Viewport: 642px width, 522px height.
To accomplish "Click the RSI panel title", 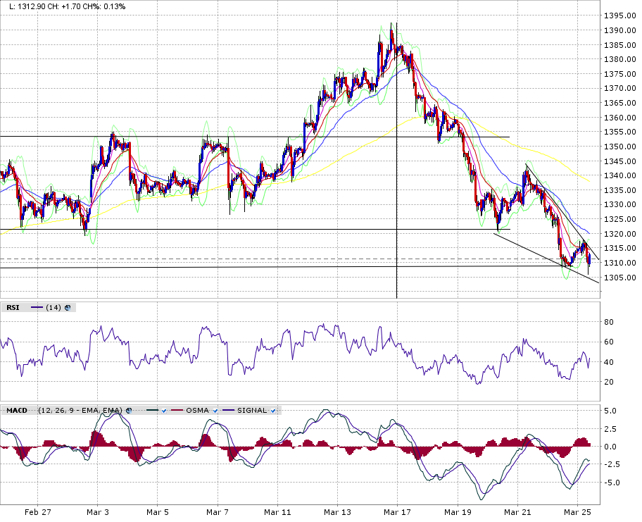I will pos(13,308).
